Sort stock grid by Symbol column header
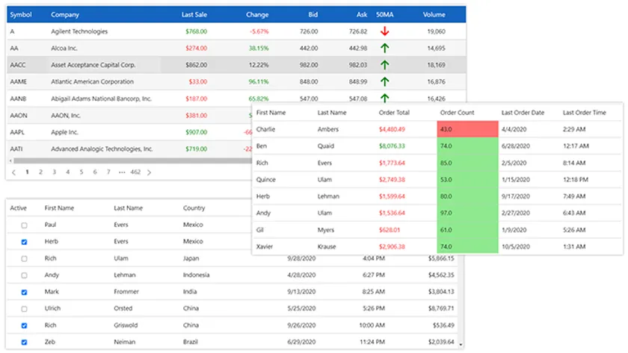This screenshot has width=628, height=353. coord(21,14)
